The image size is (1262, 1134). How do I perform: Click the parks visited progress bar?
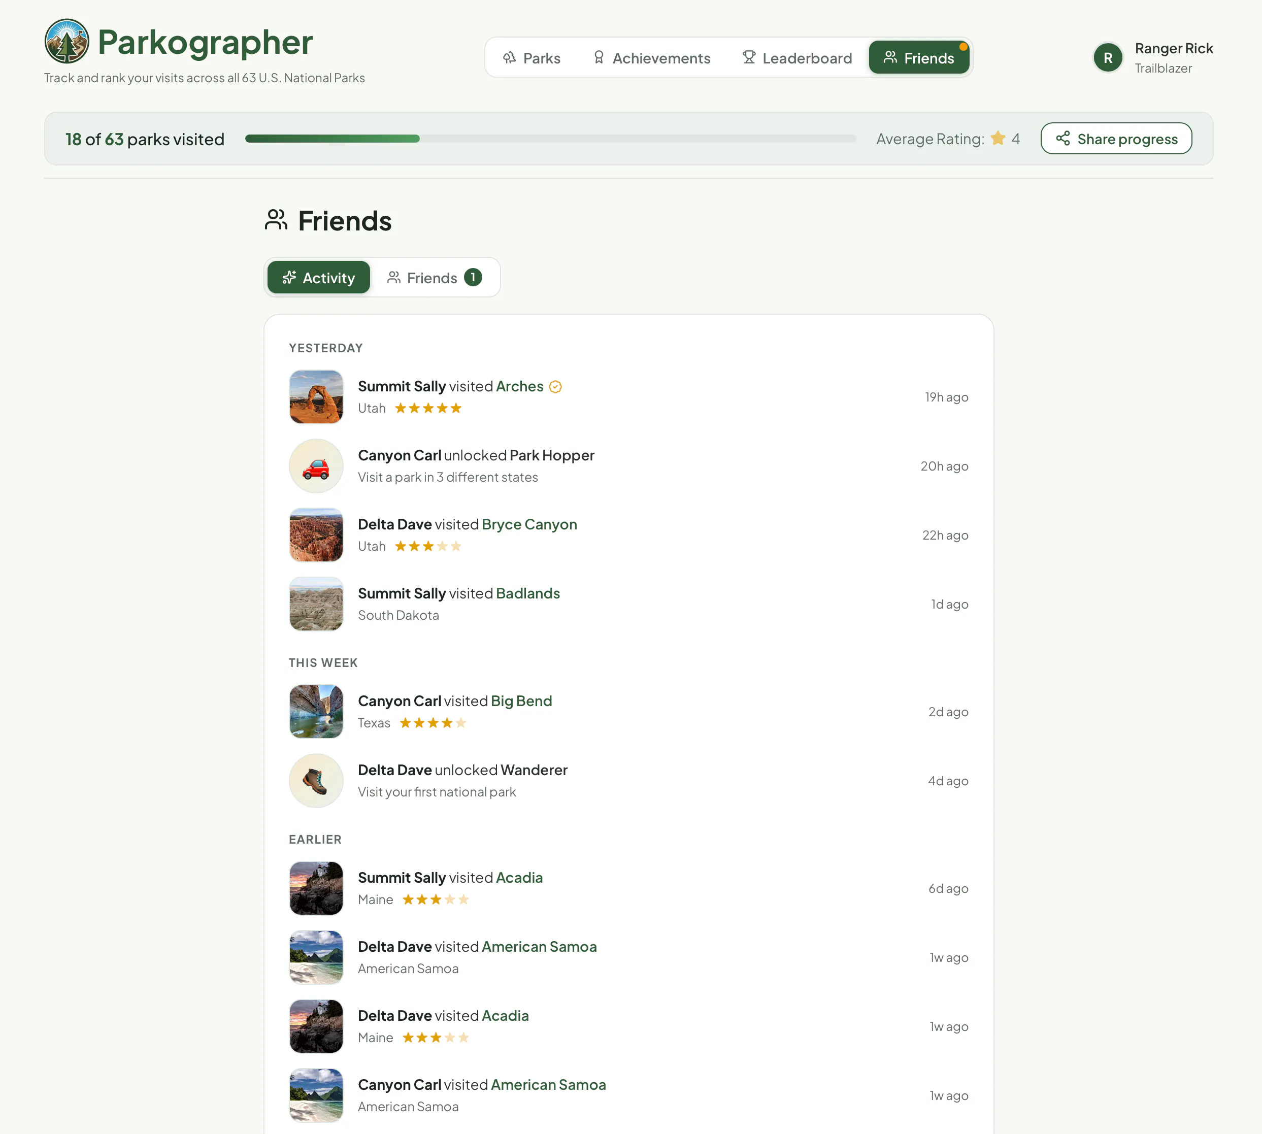[x=550, y=139]
